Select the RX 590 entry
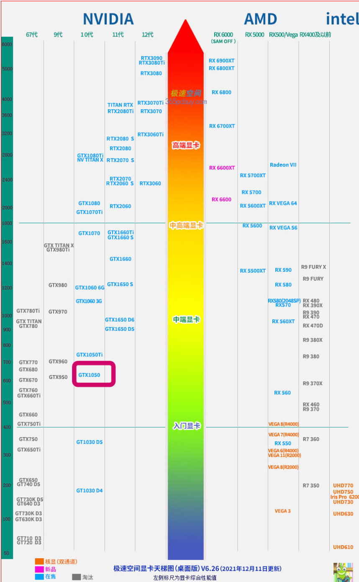359x582 pixels. point(283,270)
